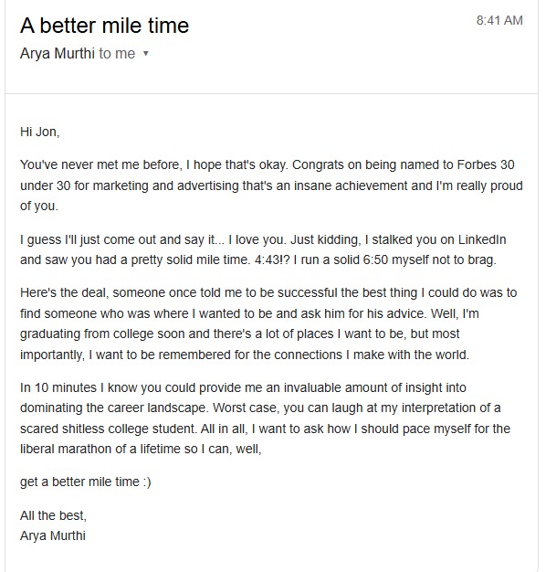The height and width of the screenshot is (572, 546).
Task: Select sender name Arya Murthi in header
Action: coord(58,54)
